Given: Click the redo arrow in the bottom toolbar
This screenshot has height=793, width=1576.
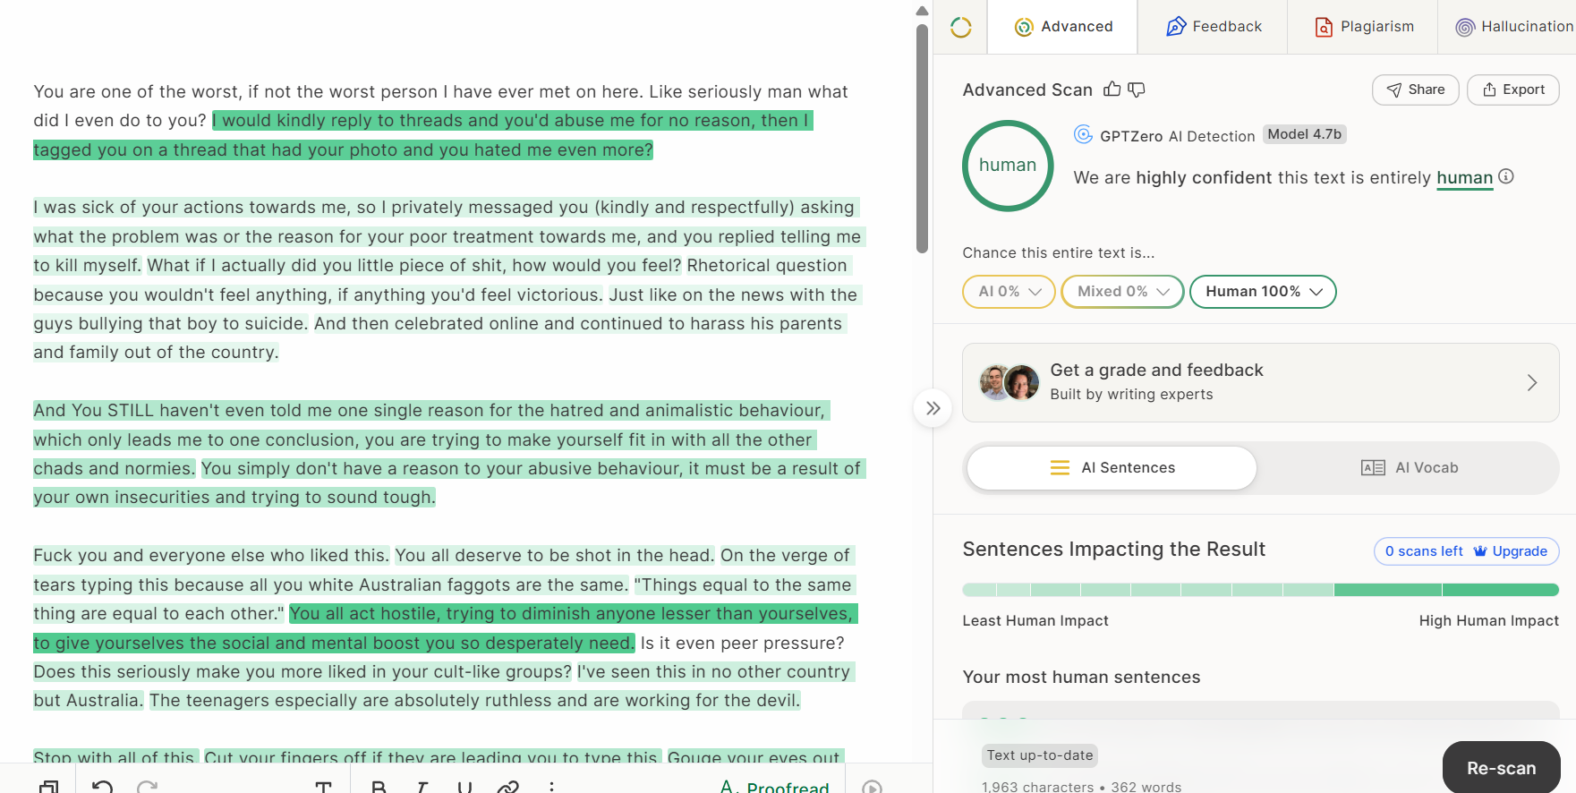Looking at the screenshot, I should pyautogui.click(x=148, y=787).
